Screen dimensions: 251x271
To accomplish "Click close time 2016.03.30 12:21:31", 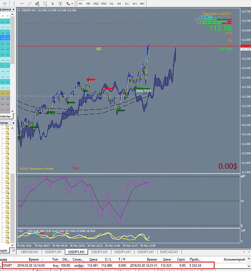I will click(143, 265).
